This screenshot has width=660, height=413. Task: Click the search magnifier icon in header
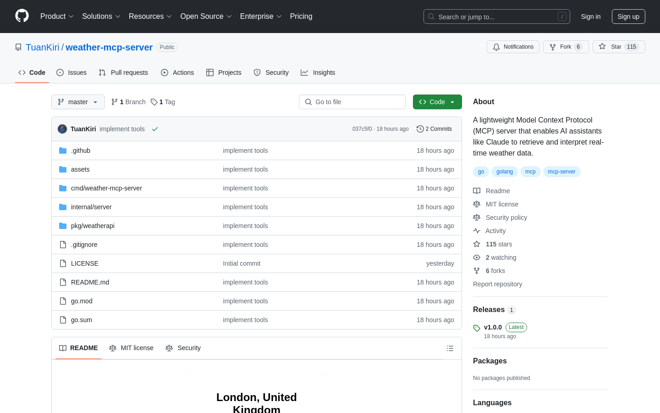coord(431,17)
